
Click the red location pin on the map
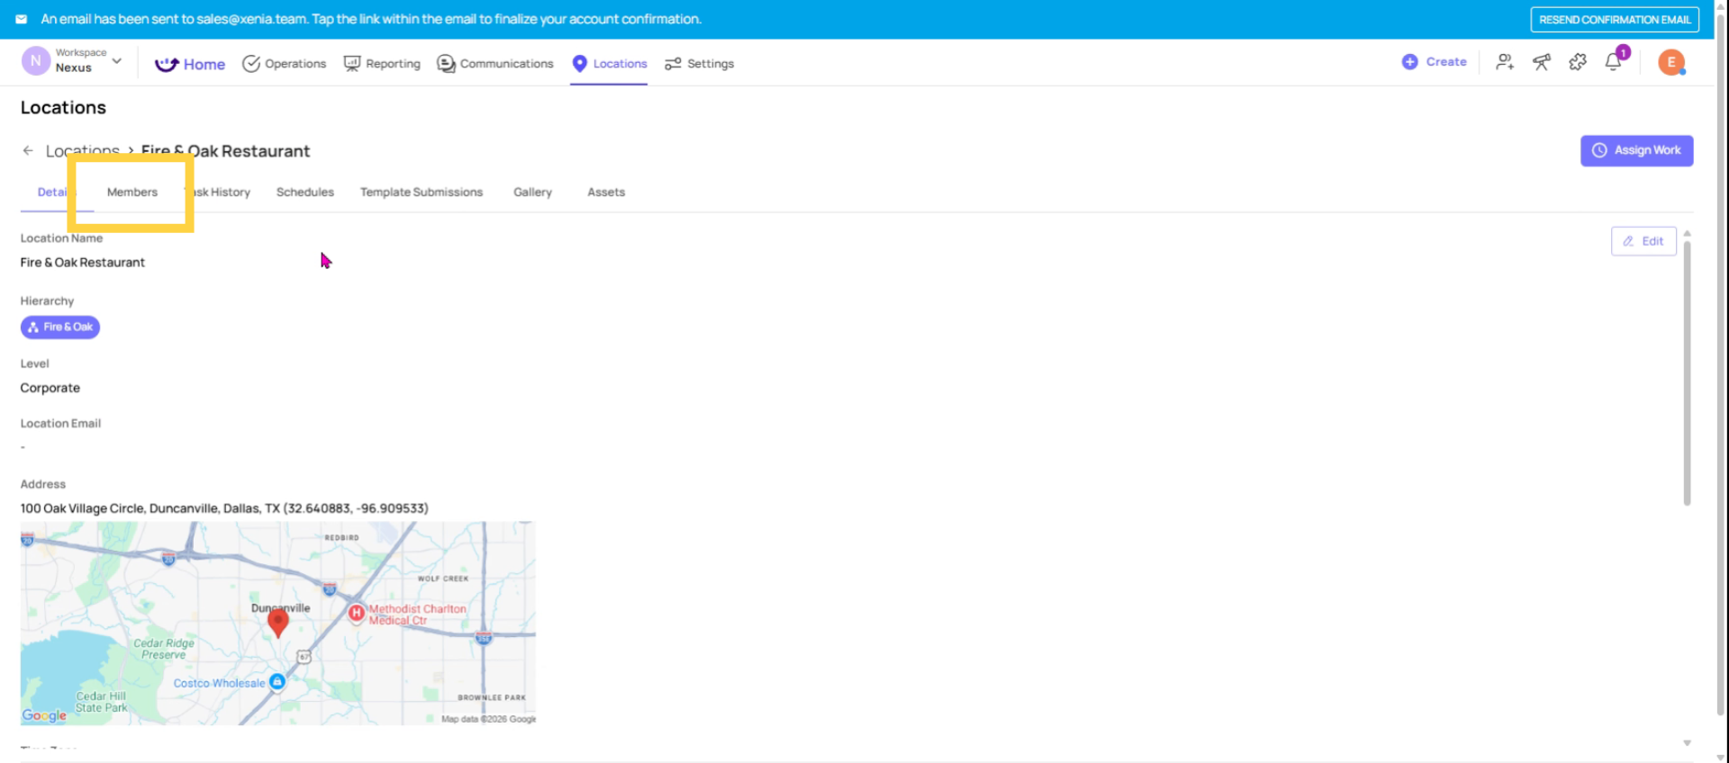278,623
